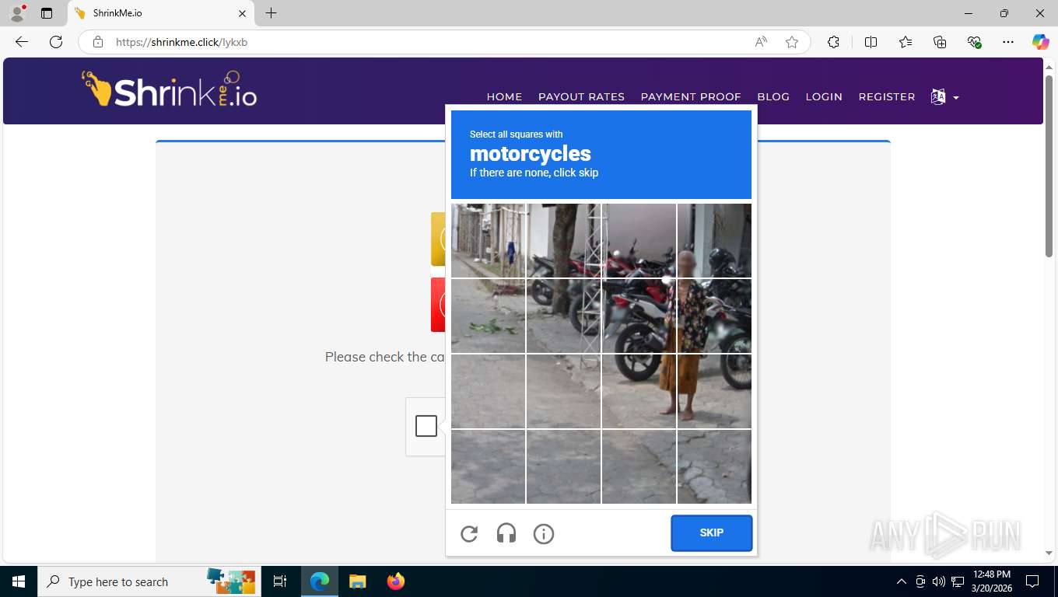Go to the BLOG page
1058x597 pixels.
(773, 96)
